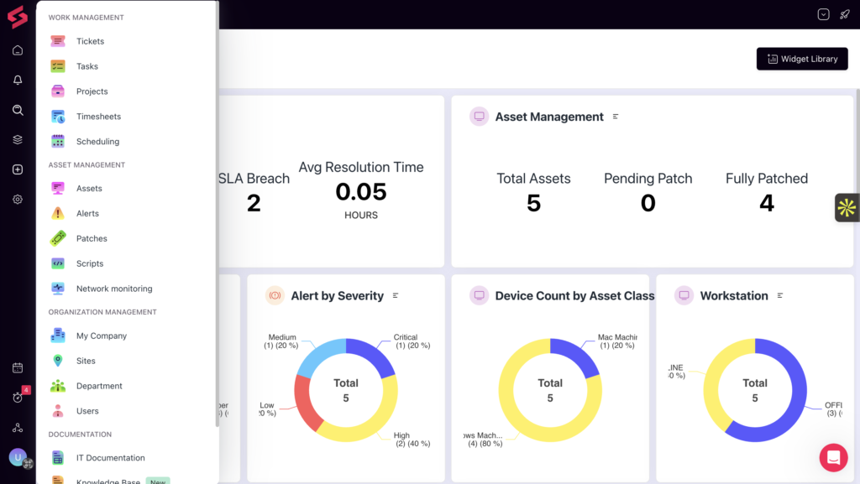Viewport: 860px width, 484px height.
Task: Open notifications bell icon
Action: (x=18, y=81)
